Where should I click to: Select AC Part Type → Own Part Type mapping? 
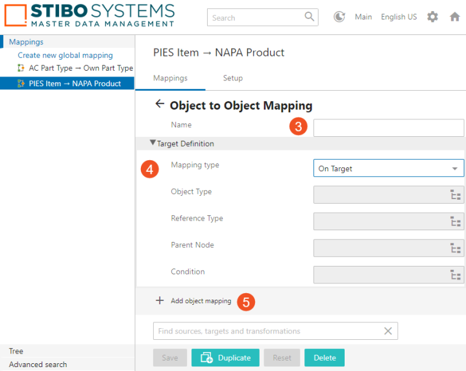(81, 68)
